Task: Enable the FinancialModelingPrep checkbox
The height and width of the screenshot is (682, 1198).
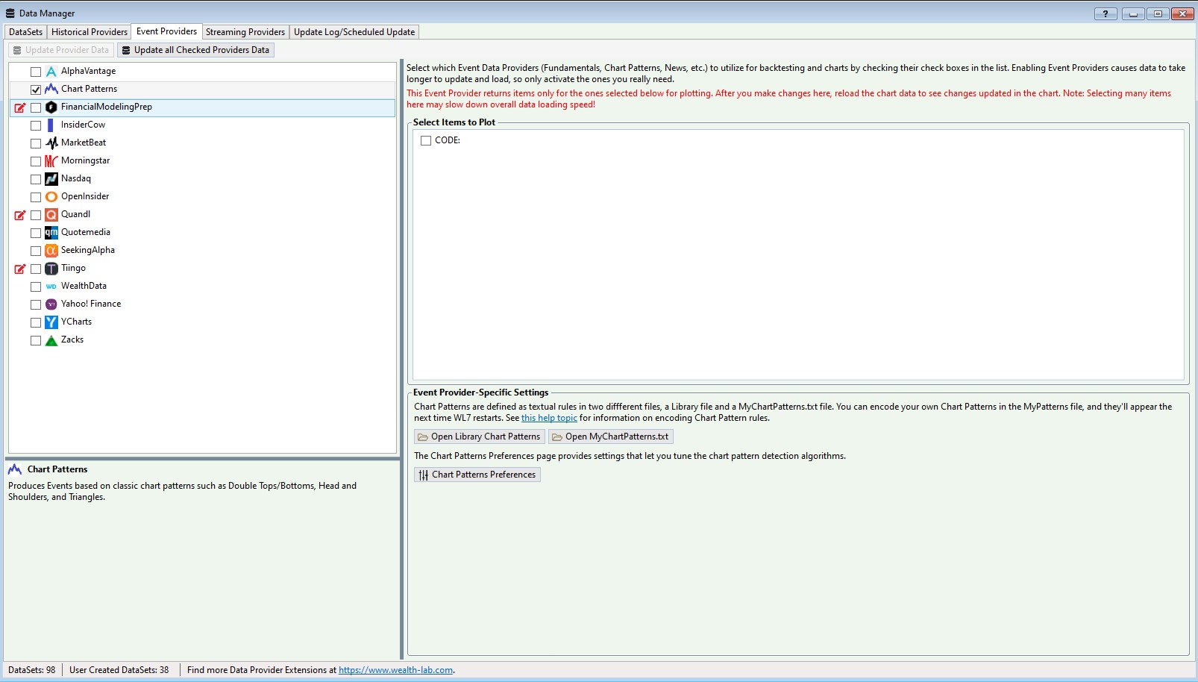Action: [36, 107]
